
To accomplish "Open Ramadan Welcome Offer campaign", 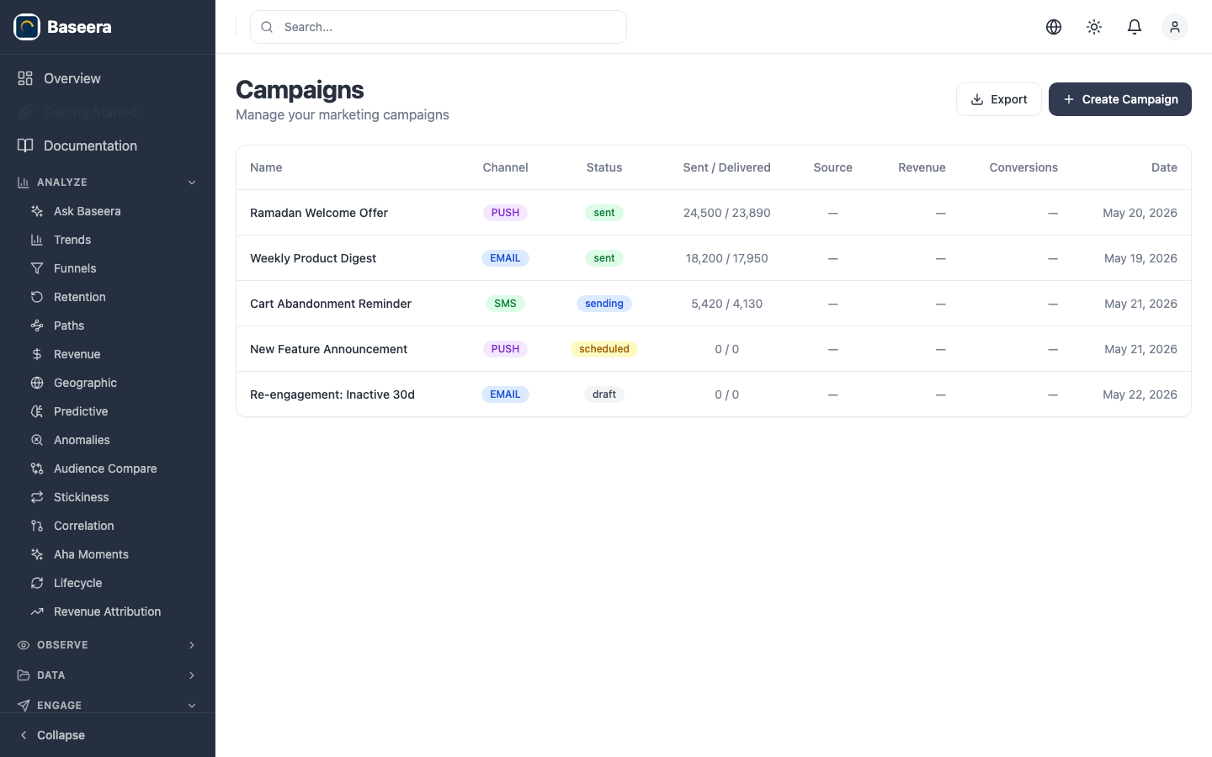I will tap(319, 213).
